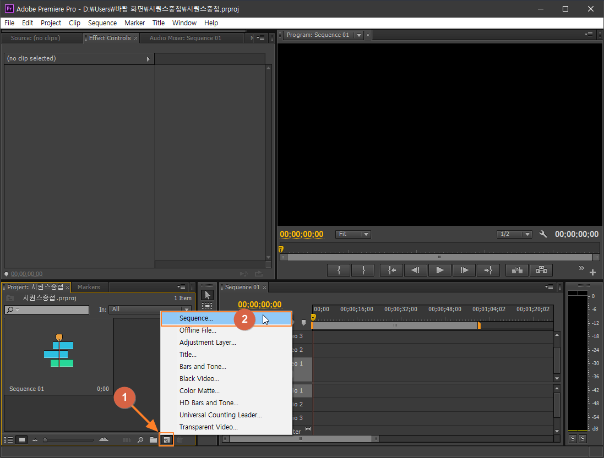Step back one frame in Program monitor
Viewport: 604px width, 458px height.
pos(415,271)
